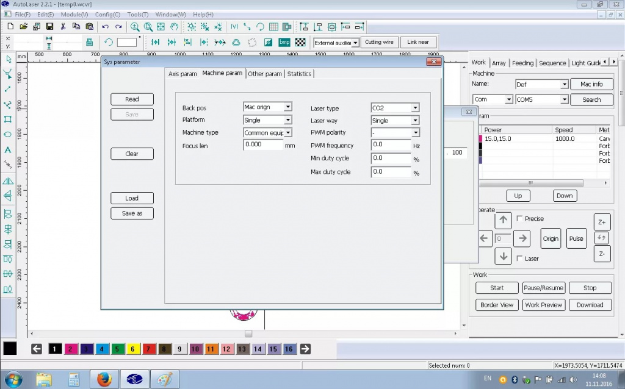The image size is (625, 389).
Task: Click the move down arrow jog button
Action: 503,257
